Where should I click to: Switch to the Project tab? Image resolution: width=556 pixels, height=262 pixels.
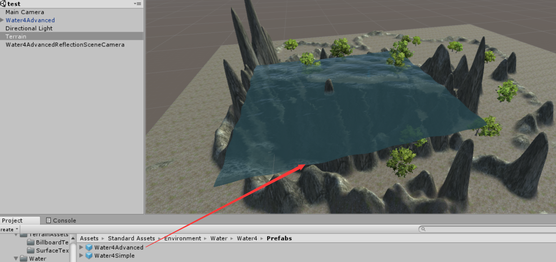[x=14, y=220]
